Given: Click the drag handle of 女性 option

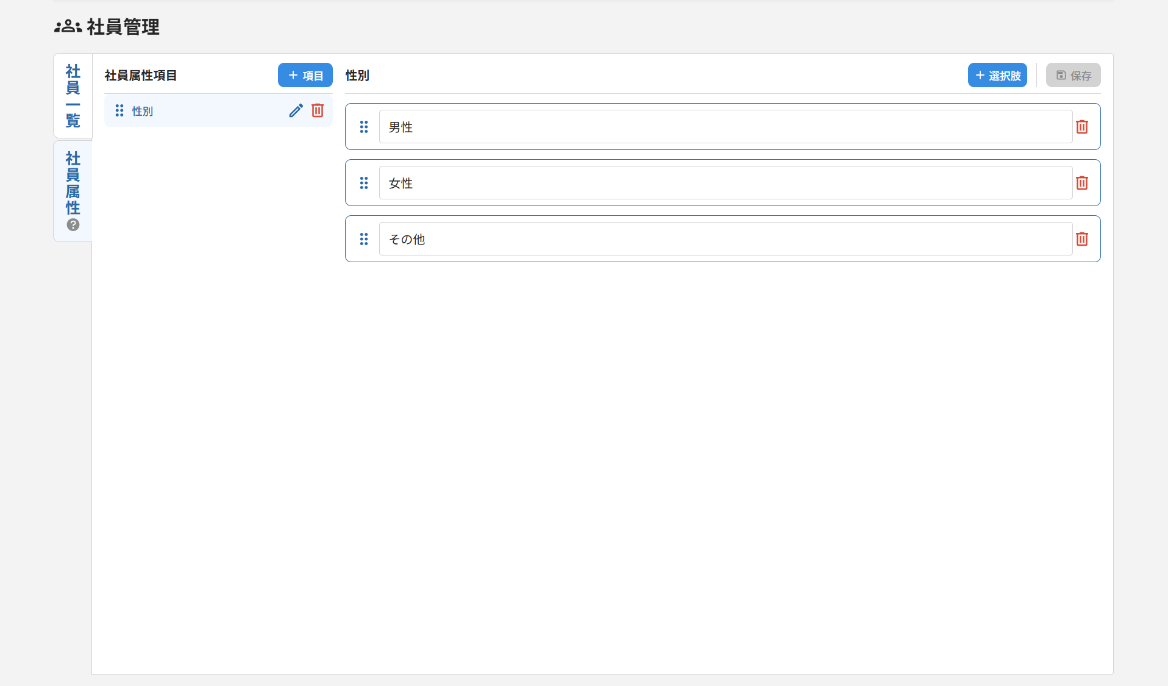Looking at the screenshot, I should coord(364,183).
